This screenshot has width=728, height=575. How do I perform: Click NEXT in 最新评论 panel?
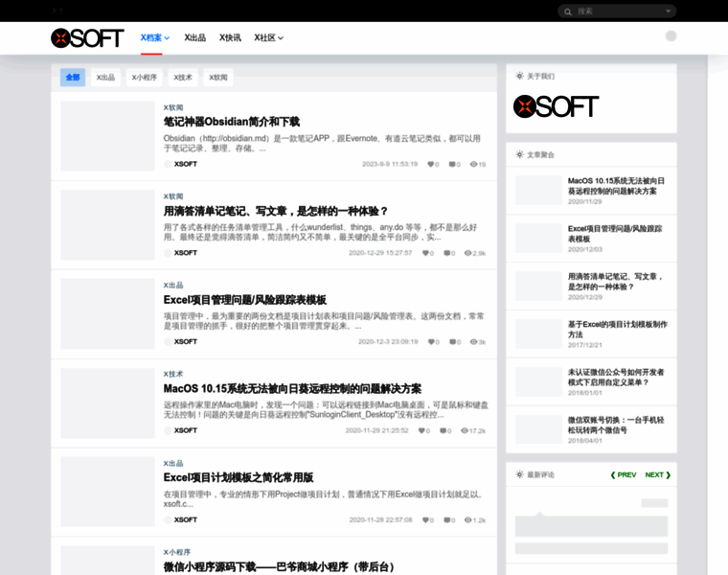[658, 474]
